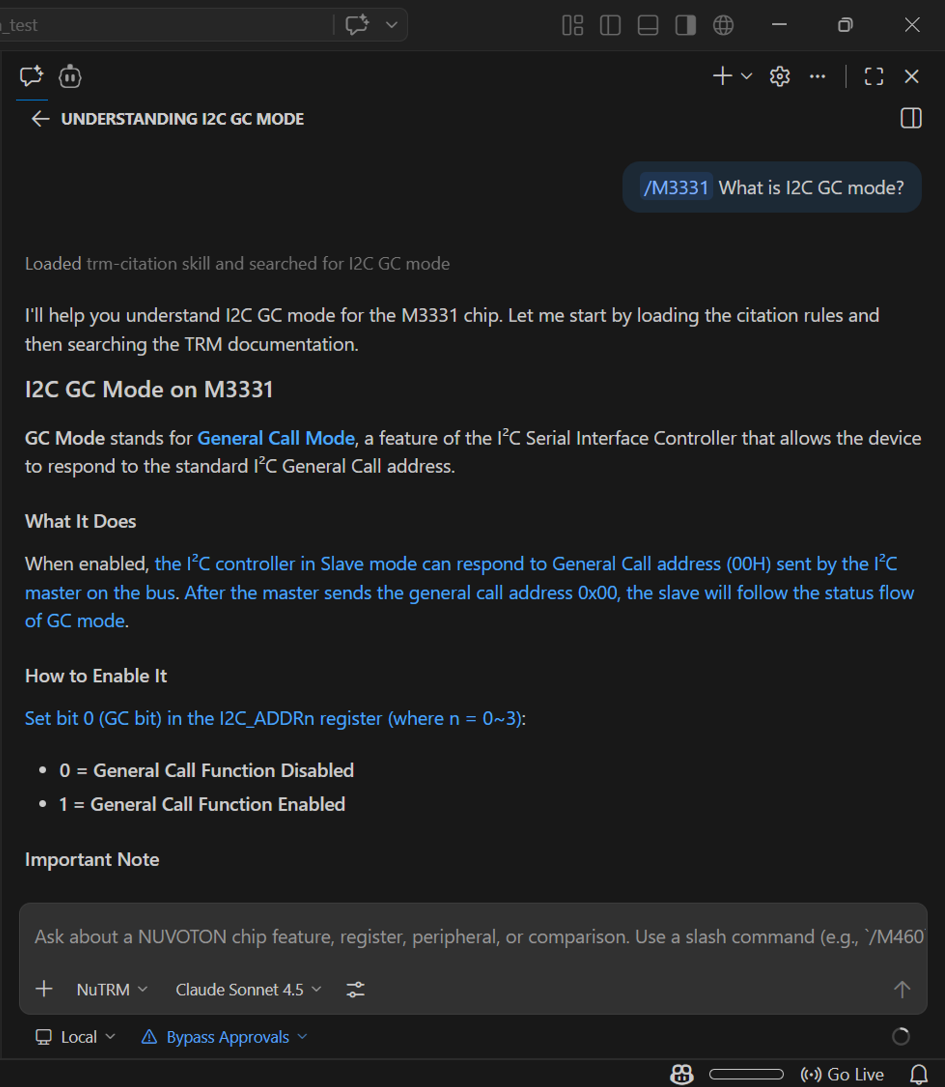Screen dimensions: 945x1087
Task: Click the Local session target selector
Action: click(x=75, y=1037)
